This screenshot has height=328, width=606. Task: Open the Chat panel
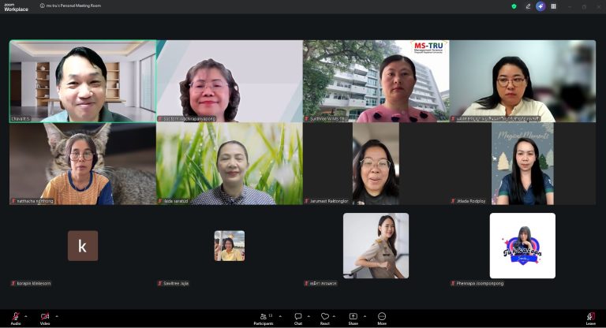298,319
